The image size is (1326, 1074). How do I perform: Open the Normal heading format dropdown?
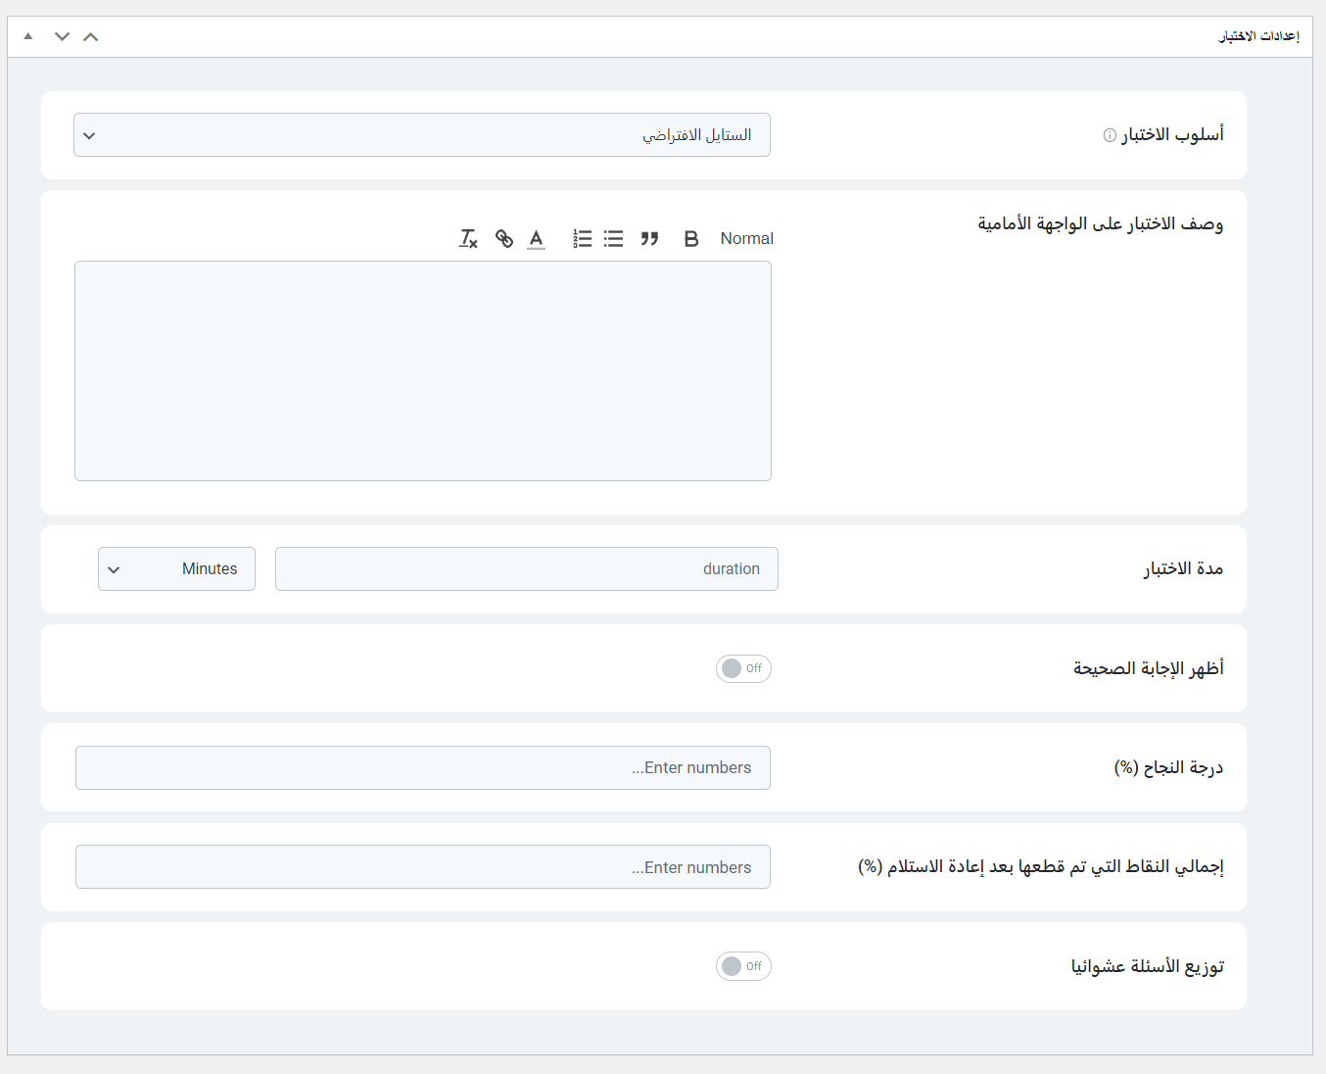(x=746, y=238)
